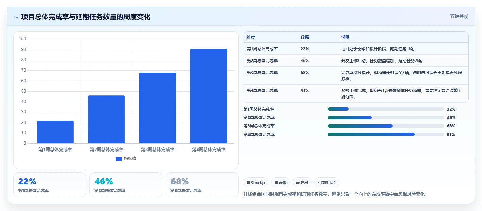The height and width of the screenshot is (211, 482).
Task: Click the 22% value beside the progress bar
Action: coord(451,109)
